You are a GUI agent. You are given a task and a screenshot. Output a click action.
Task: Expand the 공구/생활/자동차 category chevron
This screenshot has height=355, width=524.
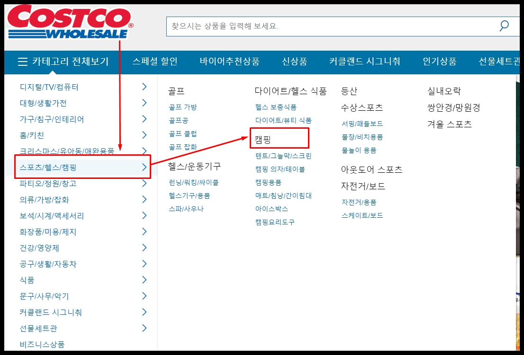click(145, 264)
